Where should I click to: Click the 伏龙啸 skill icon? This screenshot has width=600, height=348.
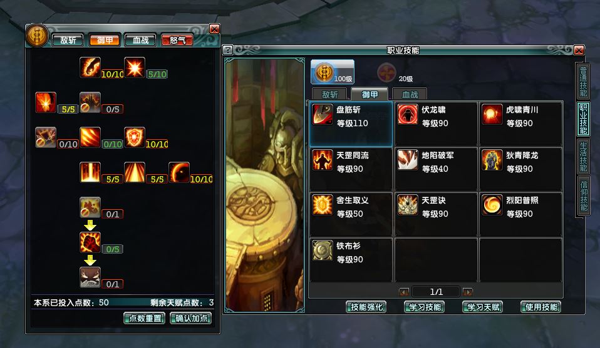408,114
